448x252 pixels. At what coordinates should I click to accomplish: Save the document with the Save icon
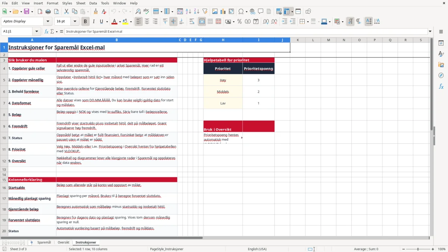coord(27,12)
